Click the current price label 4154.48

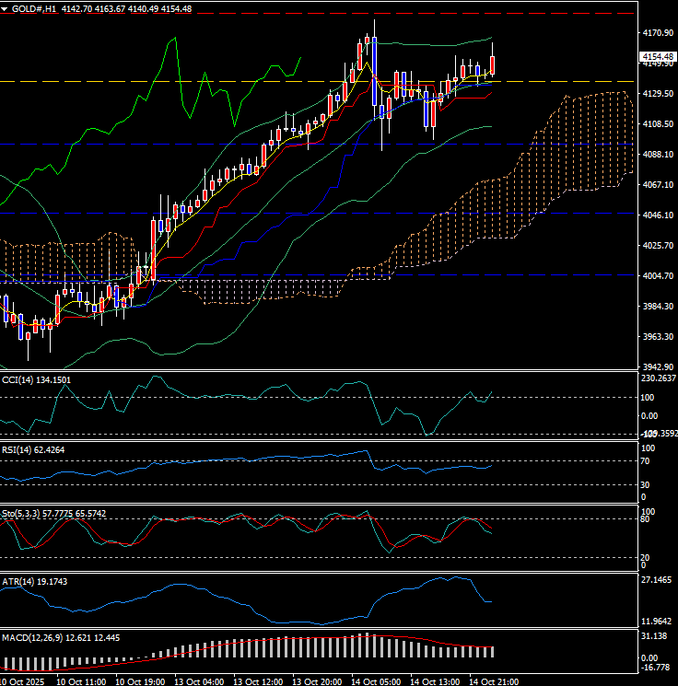(657, 57)
